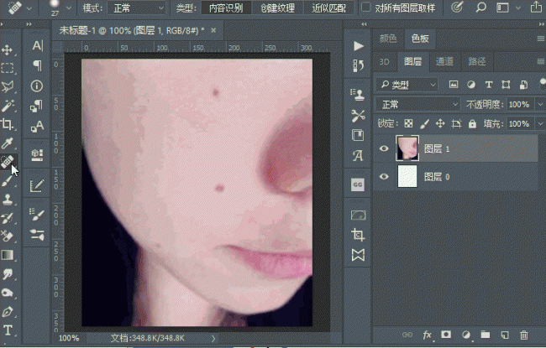Select the 创建纹理 type button
546x348 pixels.
pos(277,8)
